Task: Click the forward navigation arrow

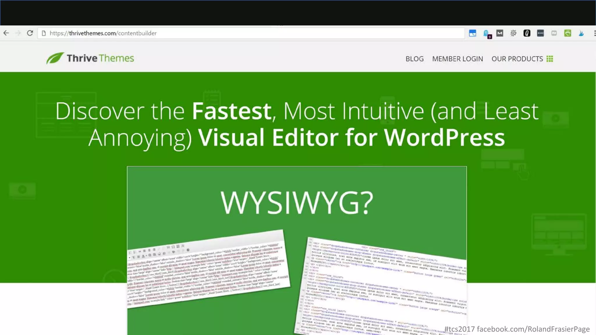Action: [x=18, y=33]
